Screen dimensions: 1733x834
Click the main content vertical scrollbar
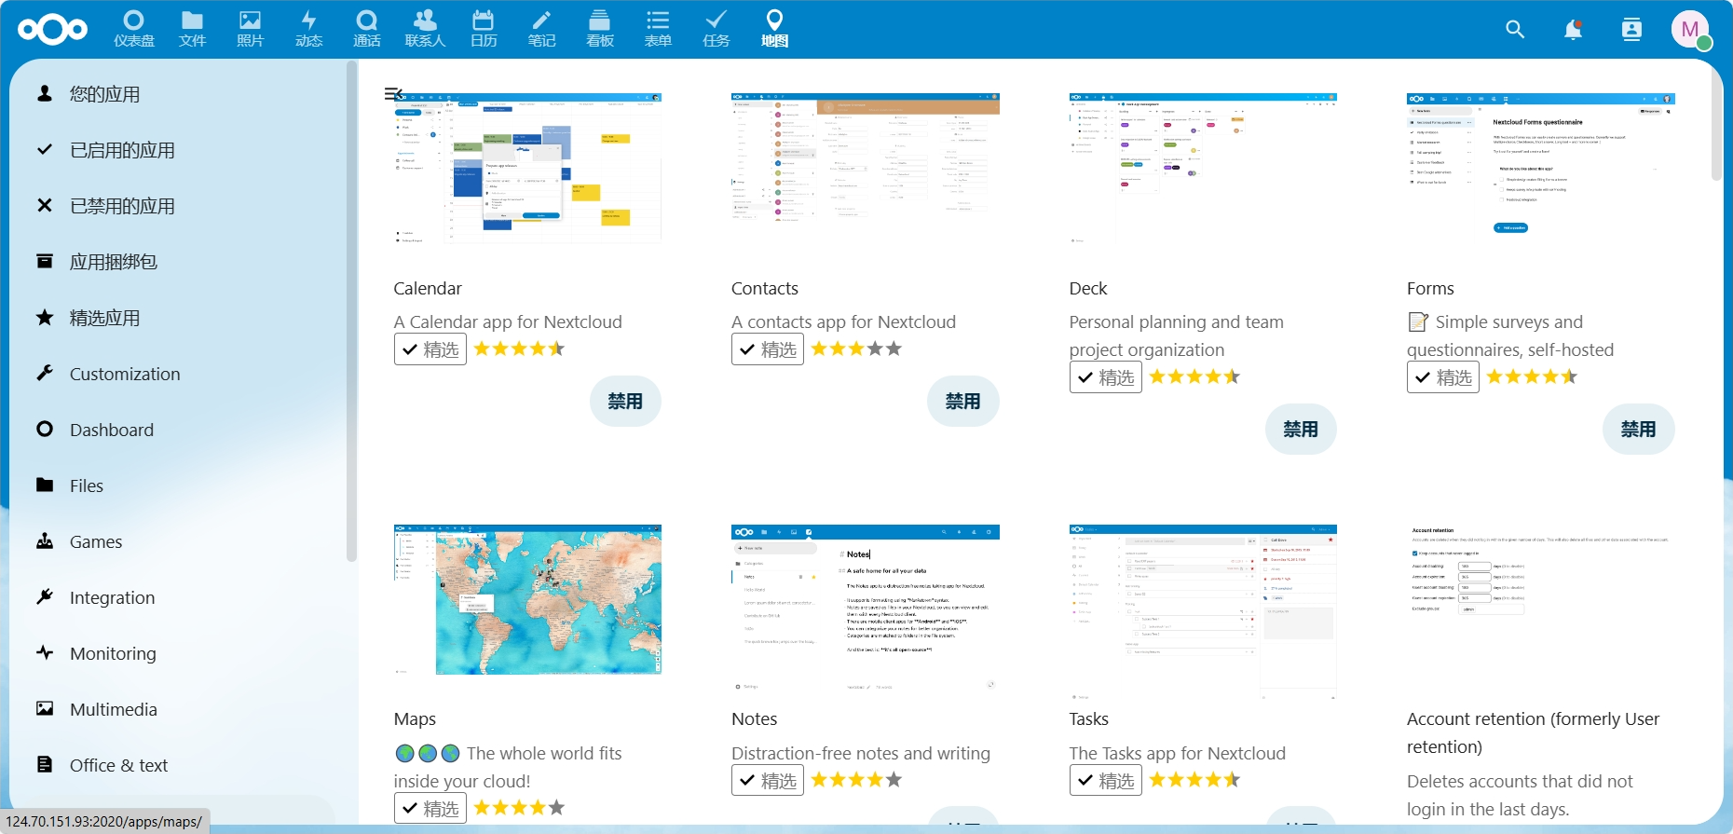point(1716,123)
